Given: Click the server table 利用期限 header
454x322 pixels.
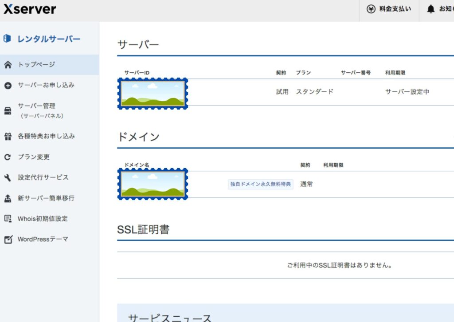Looking at the screenshot, I should coord(395,73).
